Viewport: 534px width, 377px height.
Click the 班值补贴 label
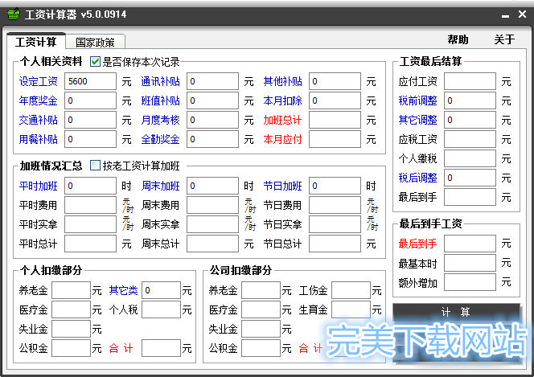click(x=160, y=100)
